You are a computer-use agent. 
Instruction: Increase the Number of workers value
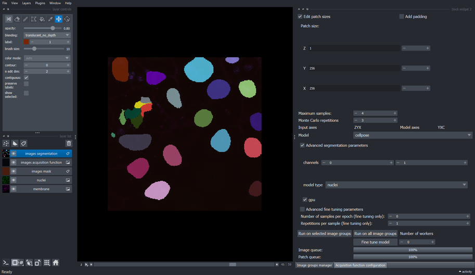432,242
